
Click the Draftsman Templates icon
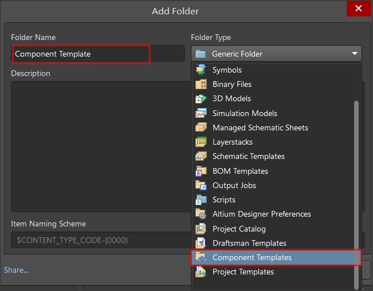(201, 243)
